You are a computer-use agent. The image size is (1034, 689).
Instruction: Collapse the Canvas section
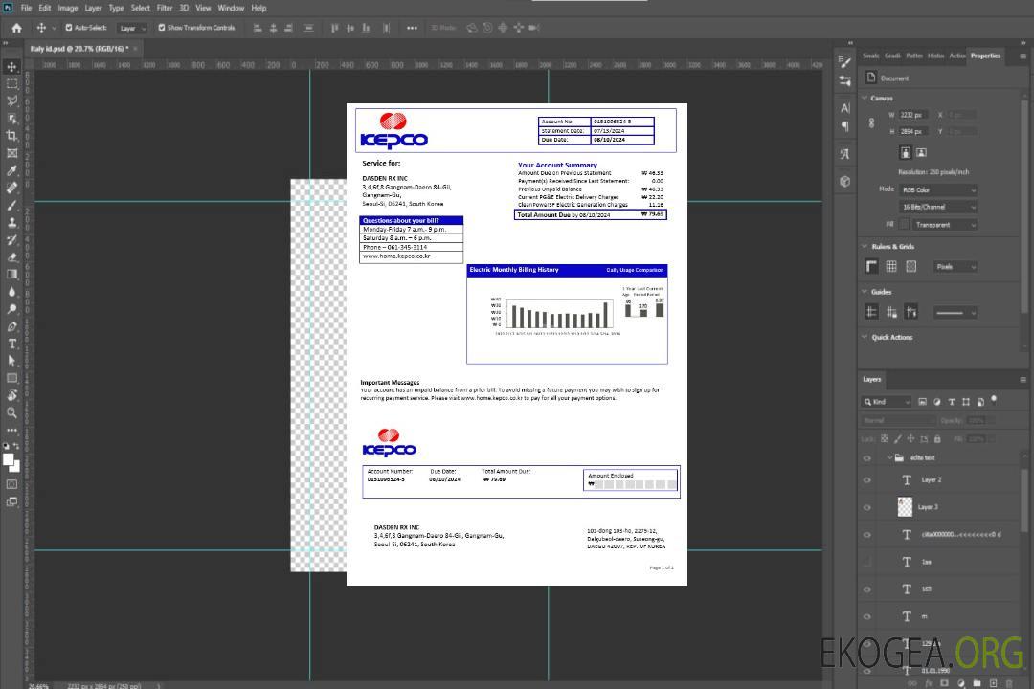[865, 98]
